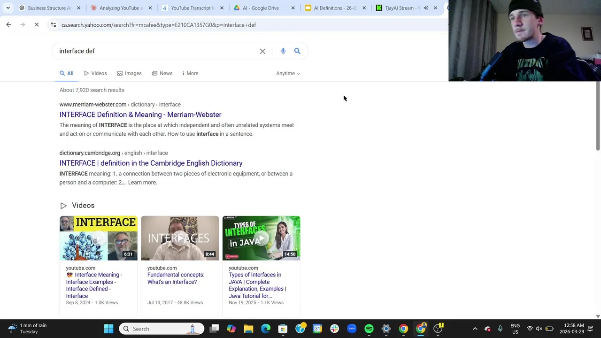
Task: Open the Interface Meaning video title link
Action: click(x=94, y=285)
